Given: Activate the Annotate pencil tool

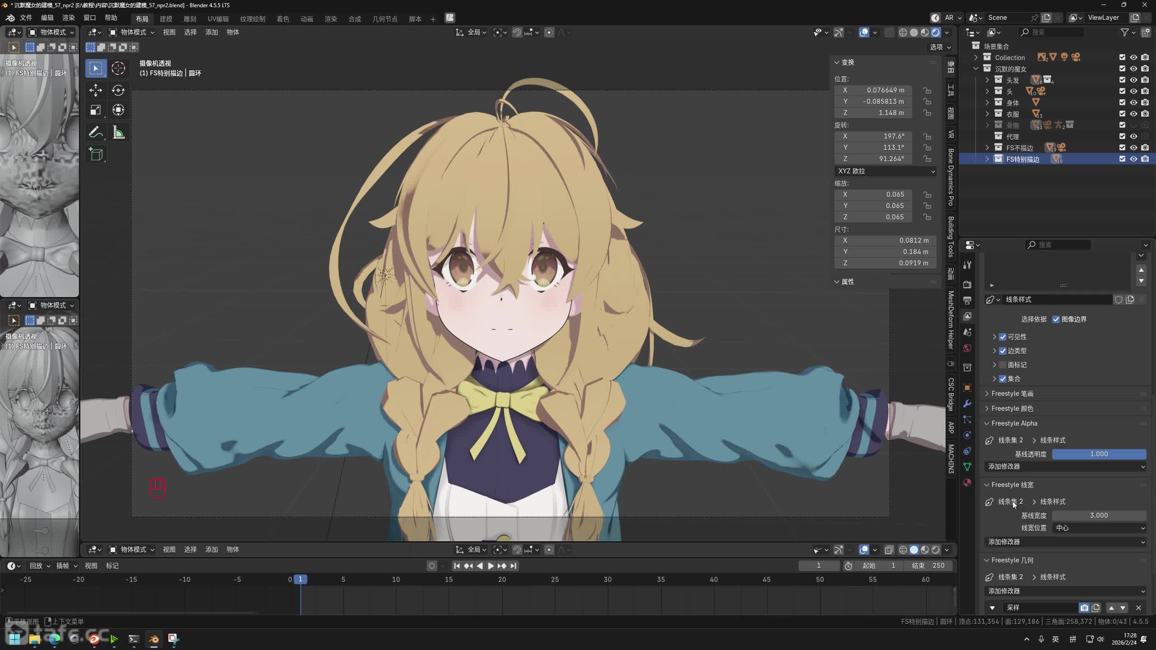Looking at the screenshot, I should point(95,132).
